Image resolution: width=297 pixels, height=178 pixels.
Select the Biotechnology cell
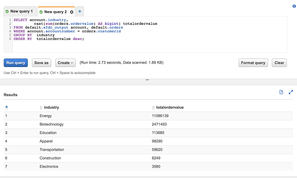click(x=52, y=124)
